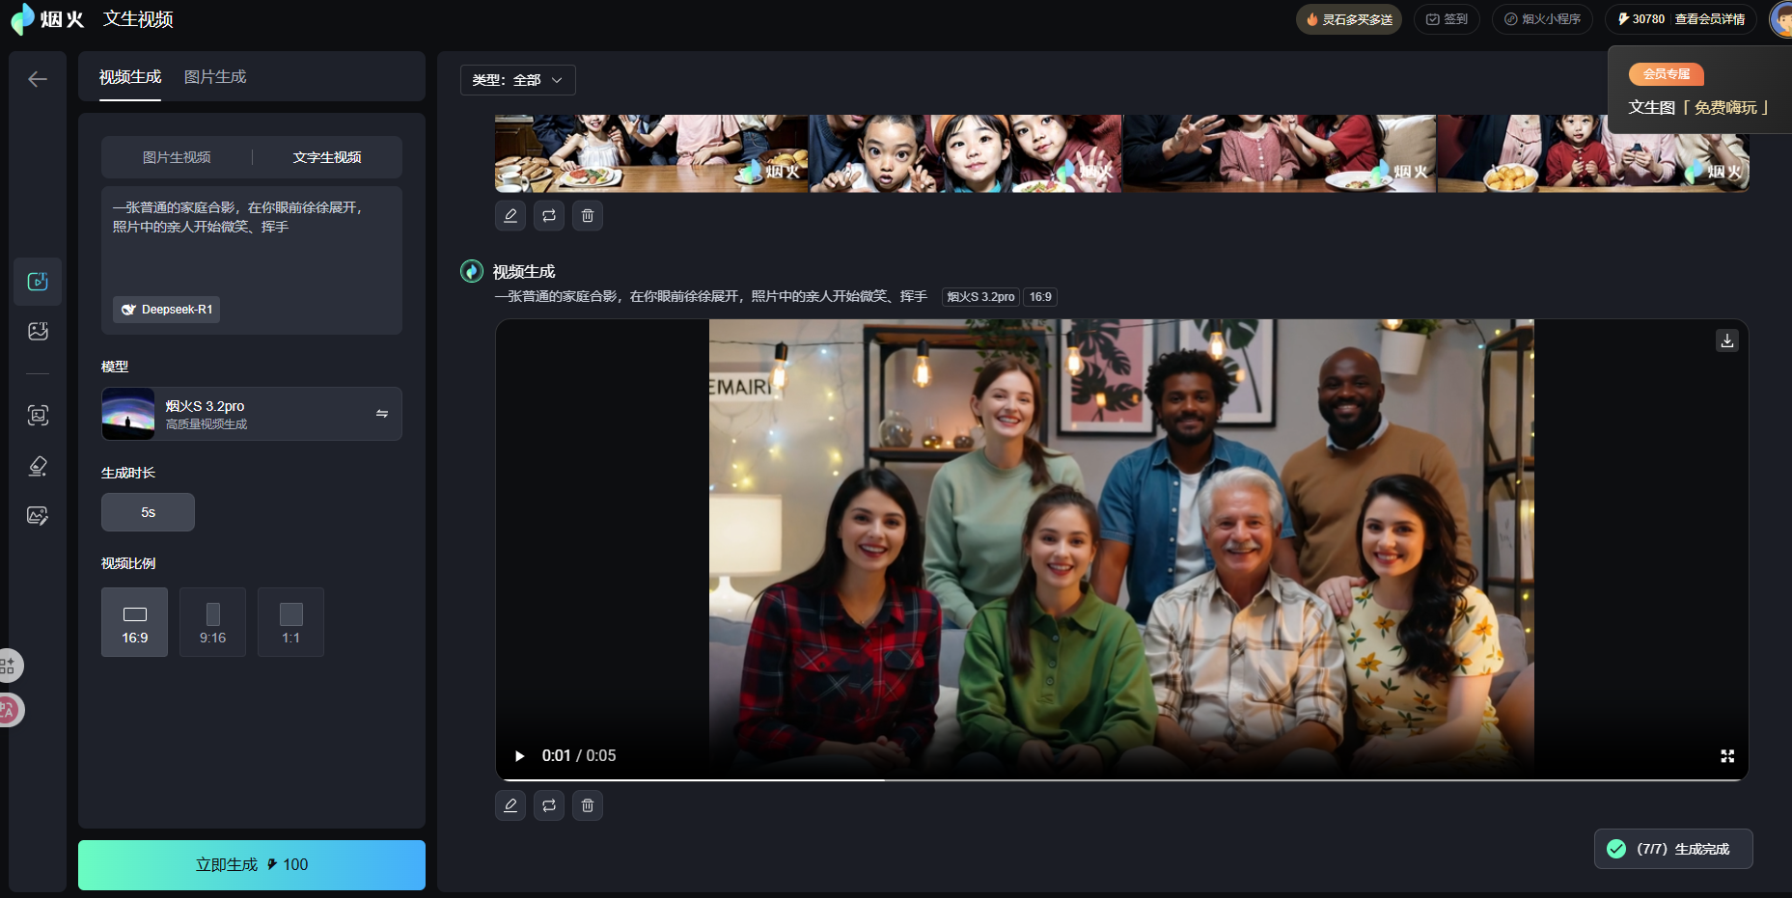Image resolution: width=1792 pixels, height=898 pixels.
Task: Choose the 1:1 video ratio
Action: (290, 623)
